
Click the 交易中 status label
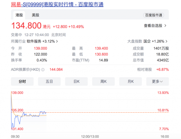(x=16, y=35)
